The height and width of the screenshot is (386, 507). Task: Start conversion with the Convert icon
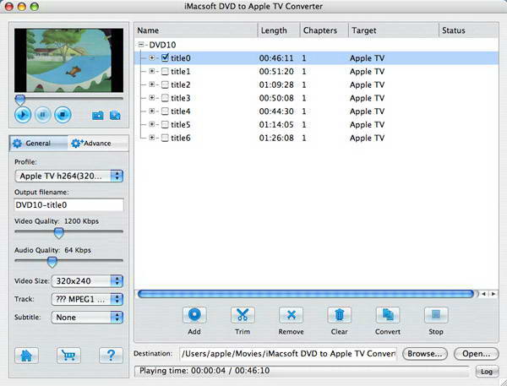[387, 315]
